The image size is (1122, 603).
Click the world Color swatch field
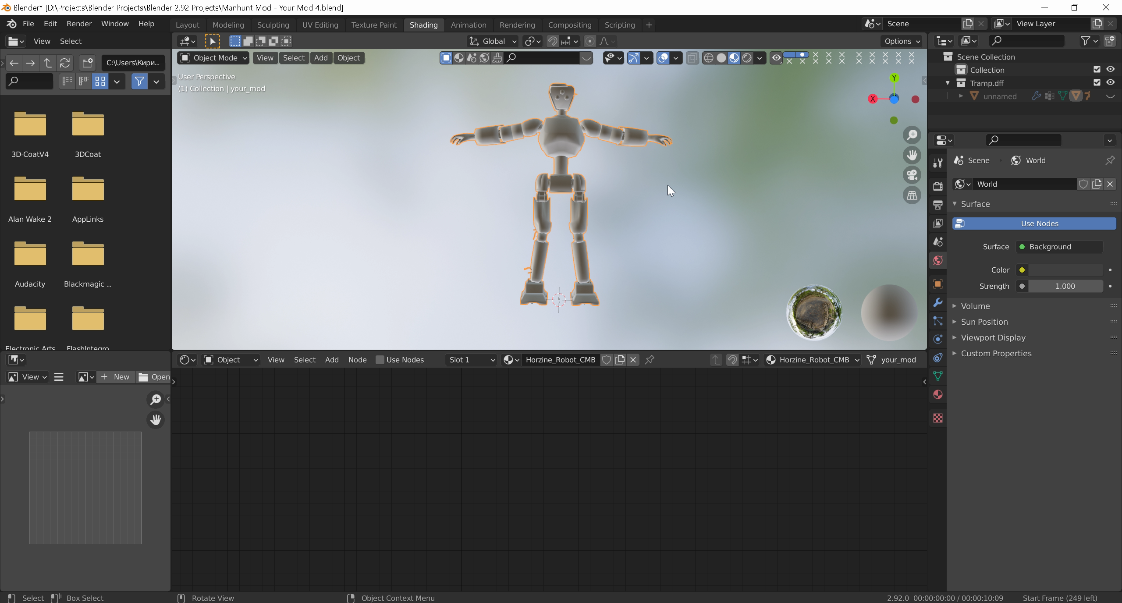pos(1065,270)
